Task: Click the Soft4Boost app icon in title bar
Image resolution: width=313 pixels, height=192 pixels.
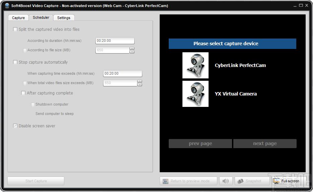Action: (x=7, y=6)
